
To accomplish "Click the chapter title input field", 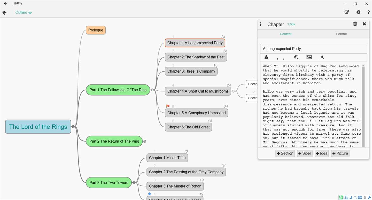I will click(313, 49).
